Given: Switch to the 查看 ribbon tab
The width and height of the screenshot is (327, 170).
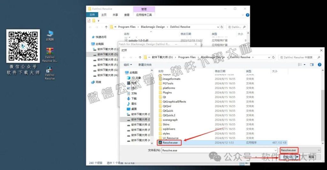Looking at the screenshot, I should click(126, 15).
